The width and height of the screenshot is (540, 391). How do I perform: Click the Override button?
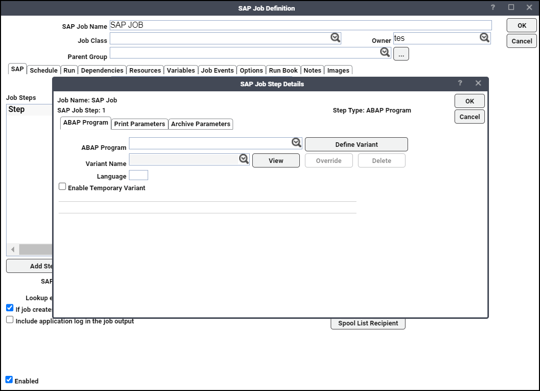click(x=329, y=160)
